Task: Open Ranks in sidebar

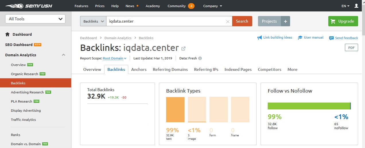Action: point(15,135)
